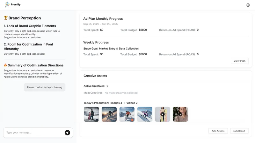This screenshot has height=143, width=255.
Task: Click 'No main creatives selected' text
Action: (121, 93)
